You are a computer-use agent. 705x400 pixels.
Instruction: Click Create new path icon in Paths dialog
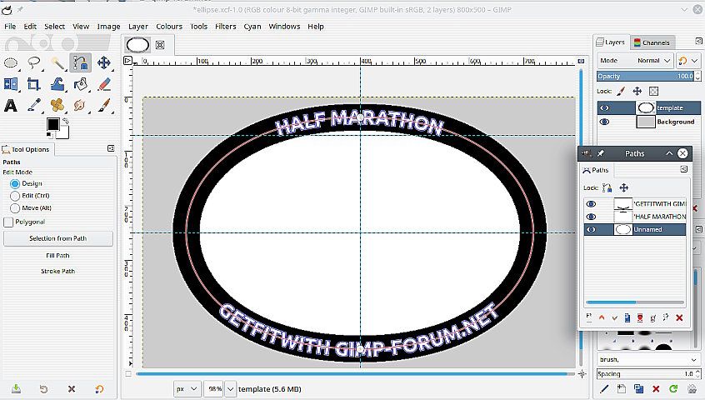(589, 317)
